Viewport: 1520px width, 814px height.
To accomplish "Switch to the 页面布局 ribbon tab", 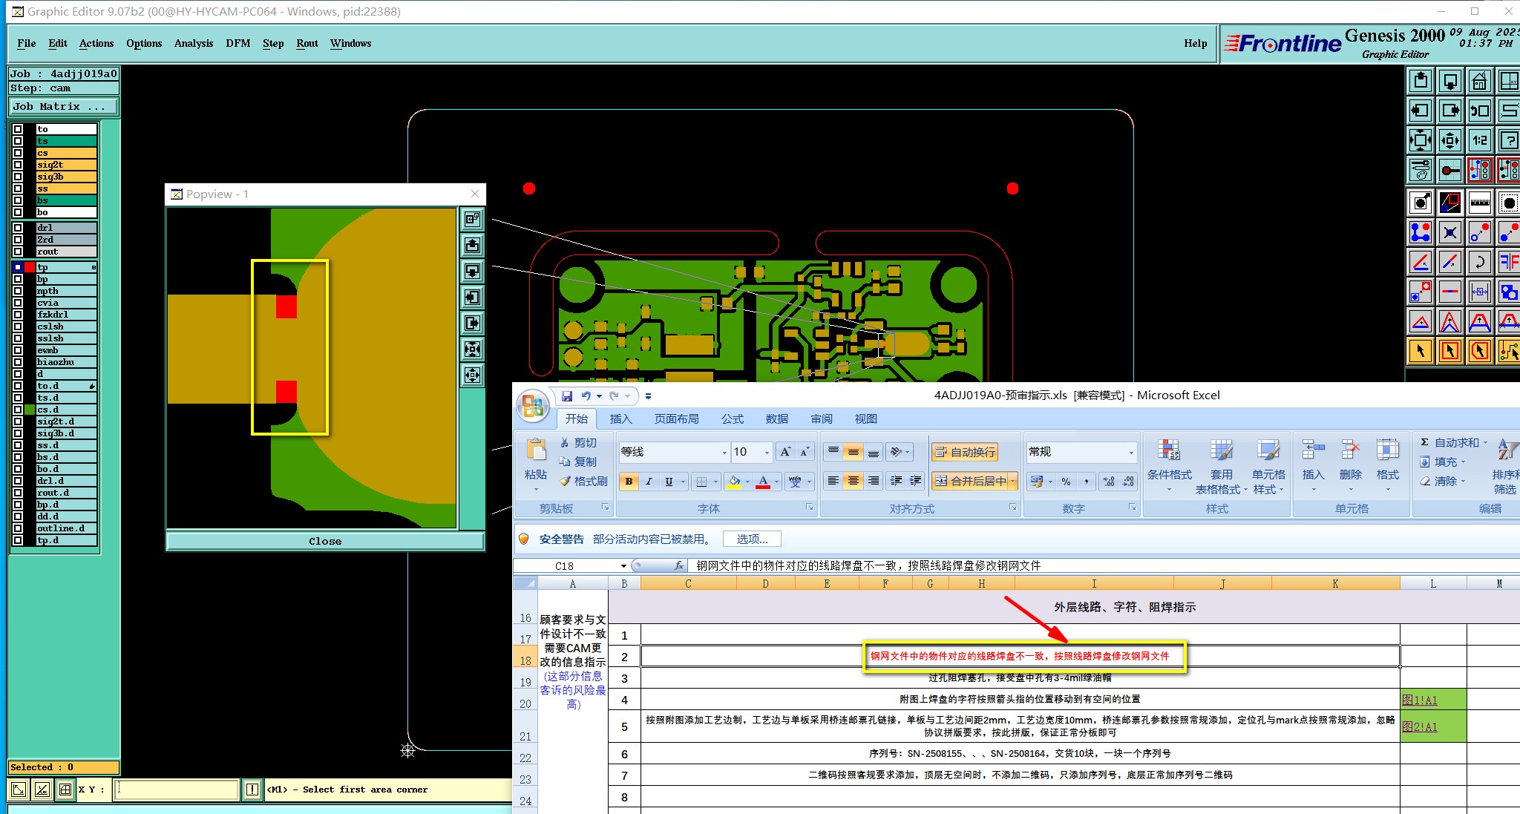I will coord(676,419).
